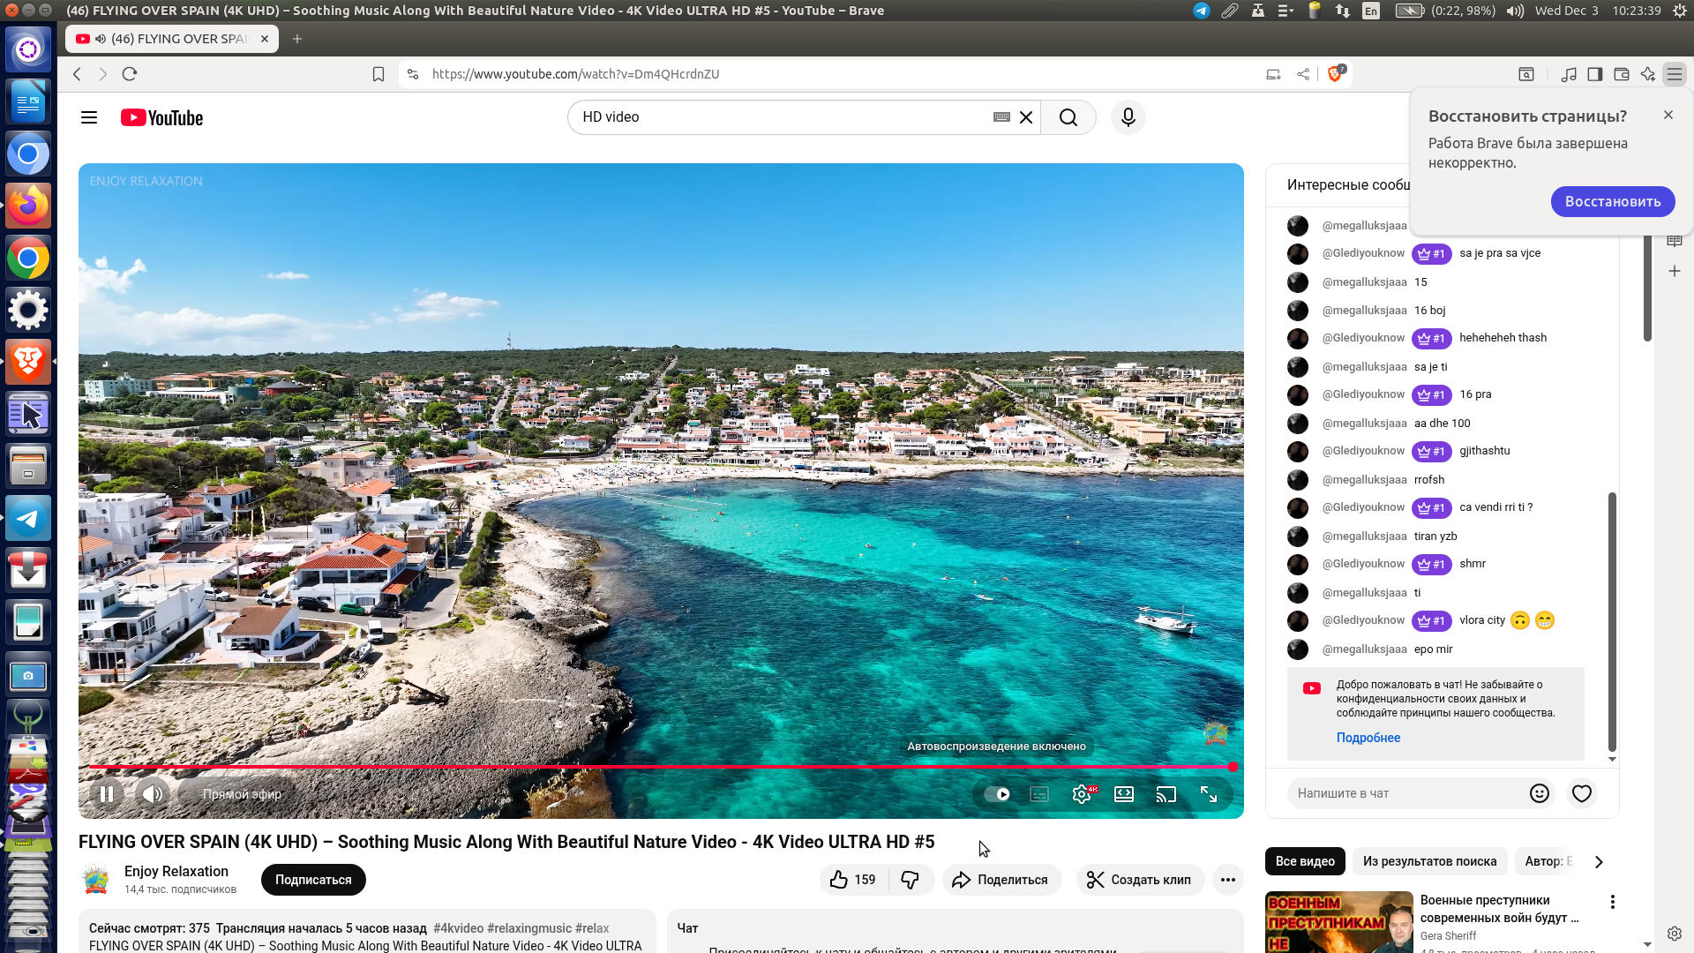The height and width of the screenshot is (953, 1694).
Task: Send a heart reaction in chat
Action: pyautogui.click(x=1581, y=793)
